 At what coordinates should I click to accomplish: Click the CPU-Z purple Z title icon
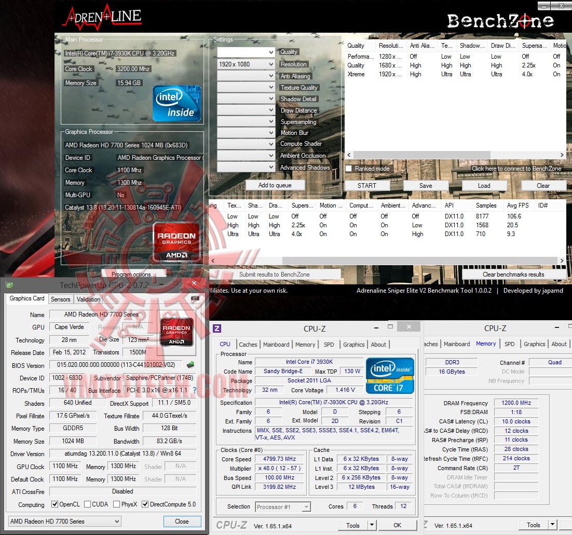[x=216, y=328]
